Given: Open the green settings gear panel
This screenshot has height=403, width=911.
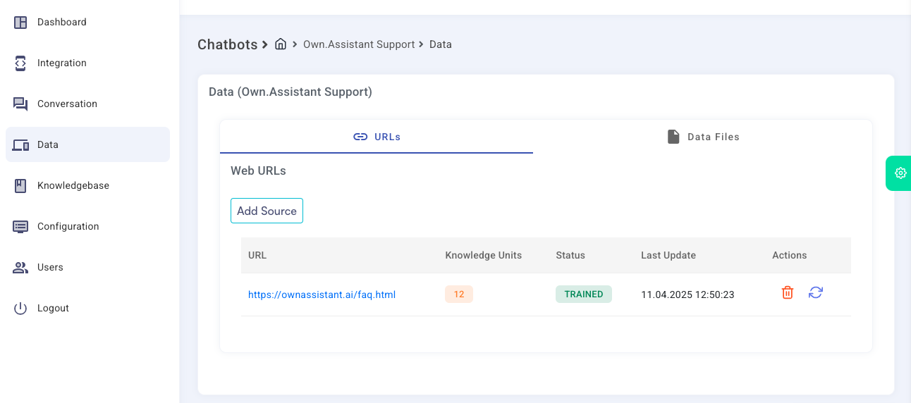Looking at the screenshot, I should (x=900, y=173).
